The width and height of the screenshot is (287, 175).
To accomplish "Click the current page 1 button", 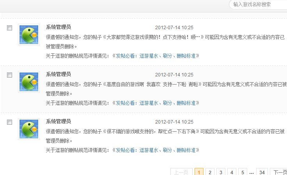I will coord(199,172).
